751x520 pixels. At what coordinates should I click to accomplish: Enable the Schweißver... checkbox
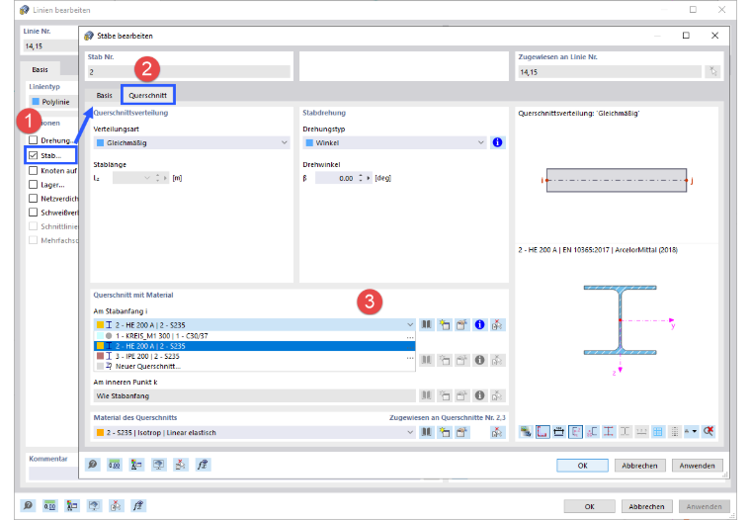33,212
